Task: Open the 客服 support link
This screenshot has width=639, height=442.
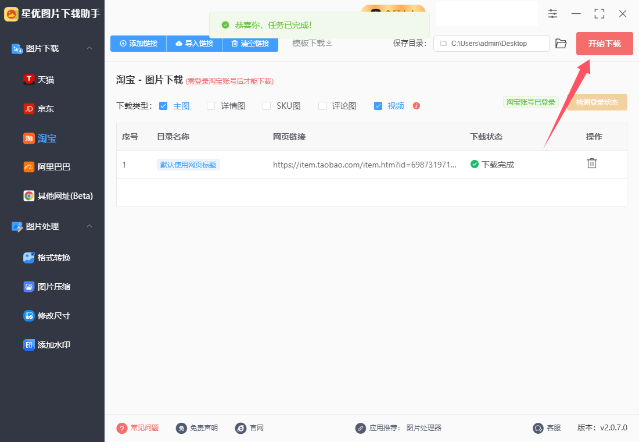Action: [554, 427]
